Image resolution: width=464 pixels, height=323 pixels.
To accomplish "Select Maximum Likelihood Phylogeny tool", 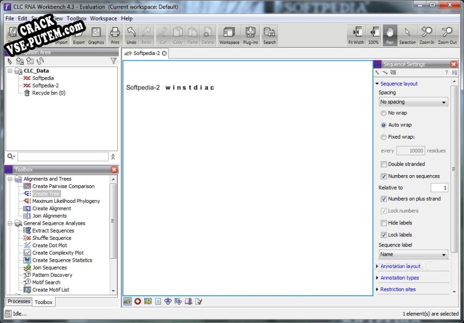I will point(66,201).
